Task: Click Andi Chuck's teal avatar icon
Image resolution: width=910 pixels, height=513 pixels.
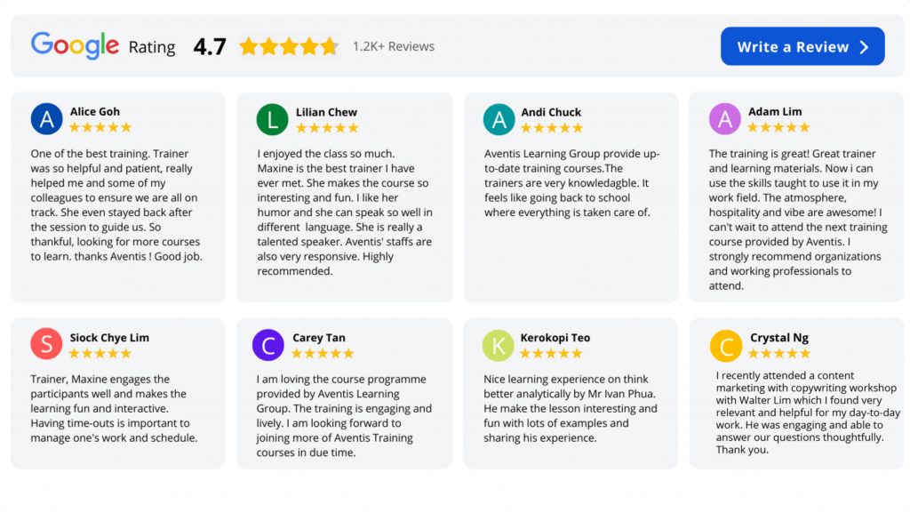Action: pyautogui.click(x=499, y=119)
